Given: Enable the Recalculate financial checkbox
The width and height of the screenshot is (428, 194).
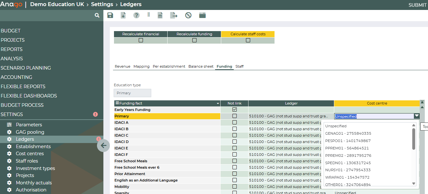Looking at the screenshot, I should [x=141, y=40].
